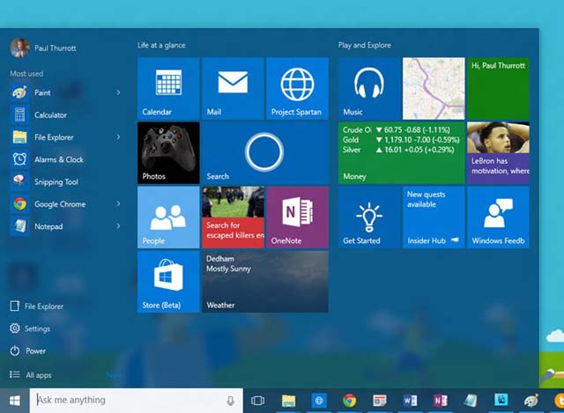Open File Explorer from taskbar

288,401
